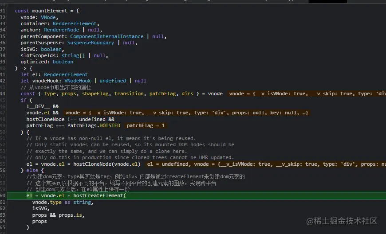The height and width of the screenshot is (234, 386).
Task: Select the slotScopeIds parameter
Action: click(38, 55)
